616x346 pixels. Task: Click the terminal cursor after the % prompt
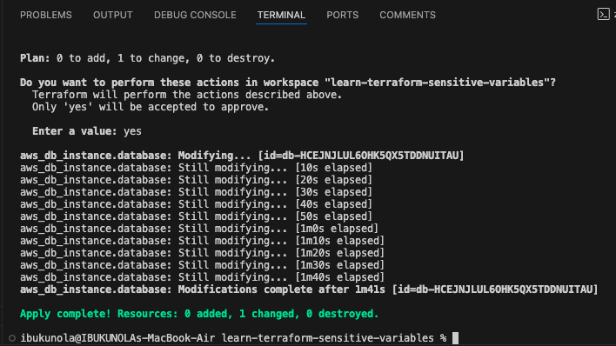click(x=455, y=338)
